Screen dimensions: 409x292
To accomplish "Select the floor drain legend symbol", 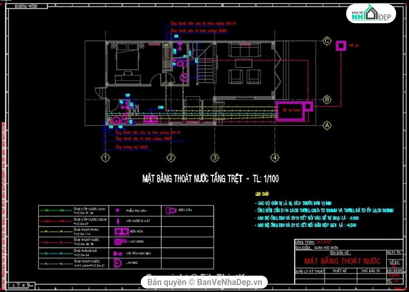I will click(117, 210).
